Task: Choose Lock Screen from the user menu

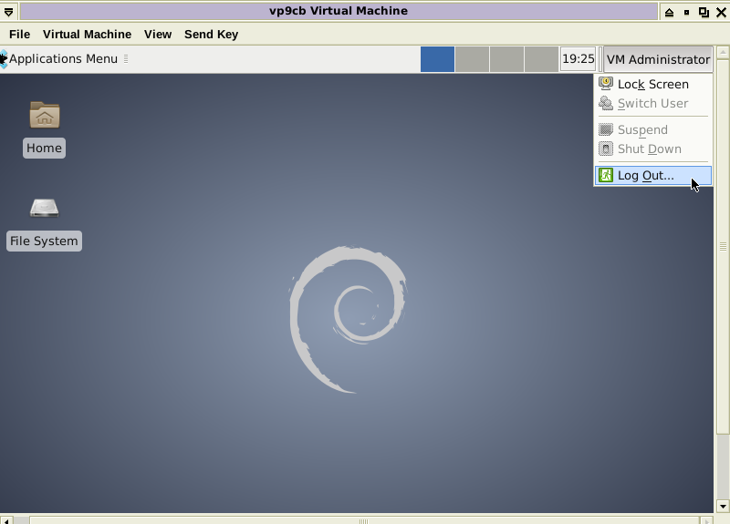Action: click(652, 85)
